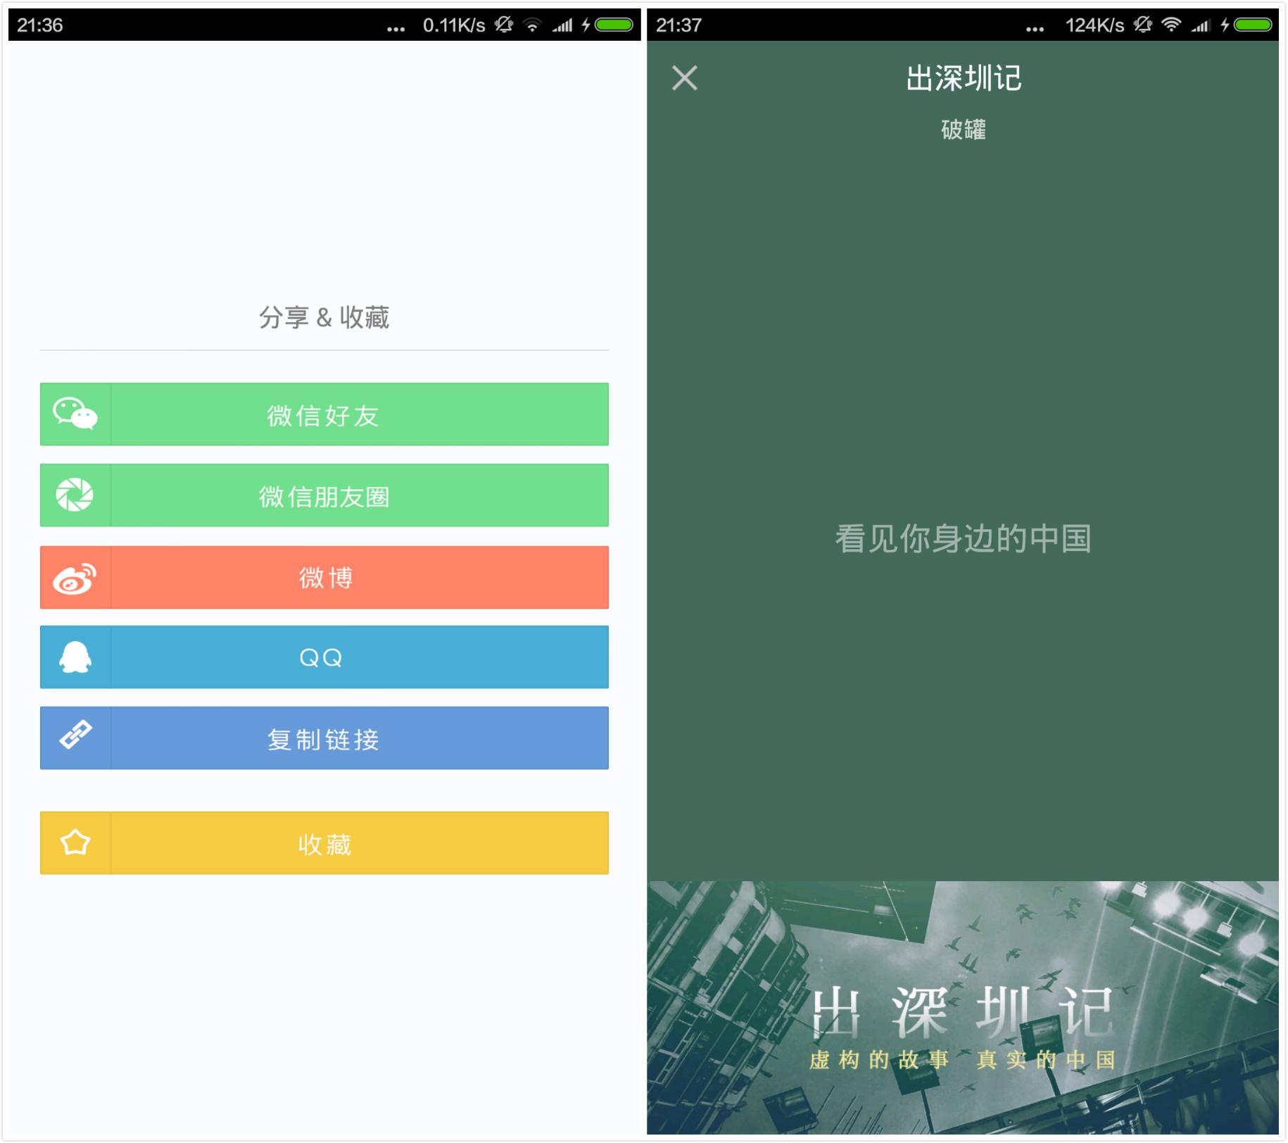The width and height of the screenshot is (1288, 1143).
Task: Click the 124K/s network speed indicator
Action: pyautogui.click(x=1094, y=25)
